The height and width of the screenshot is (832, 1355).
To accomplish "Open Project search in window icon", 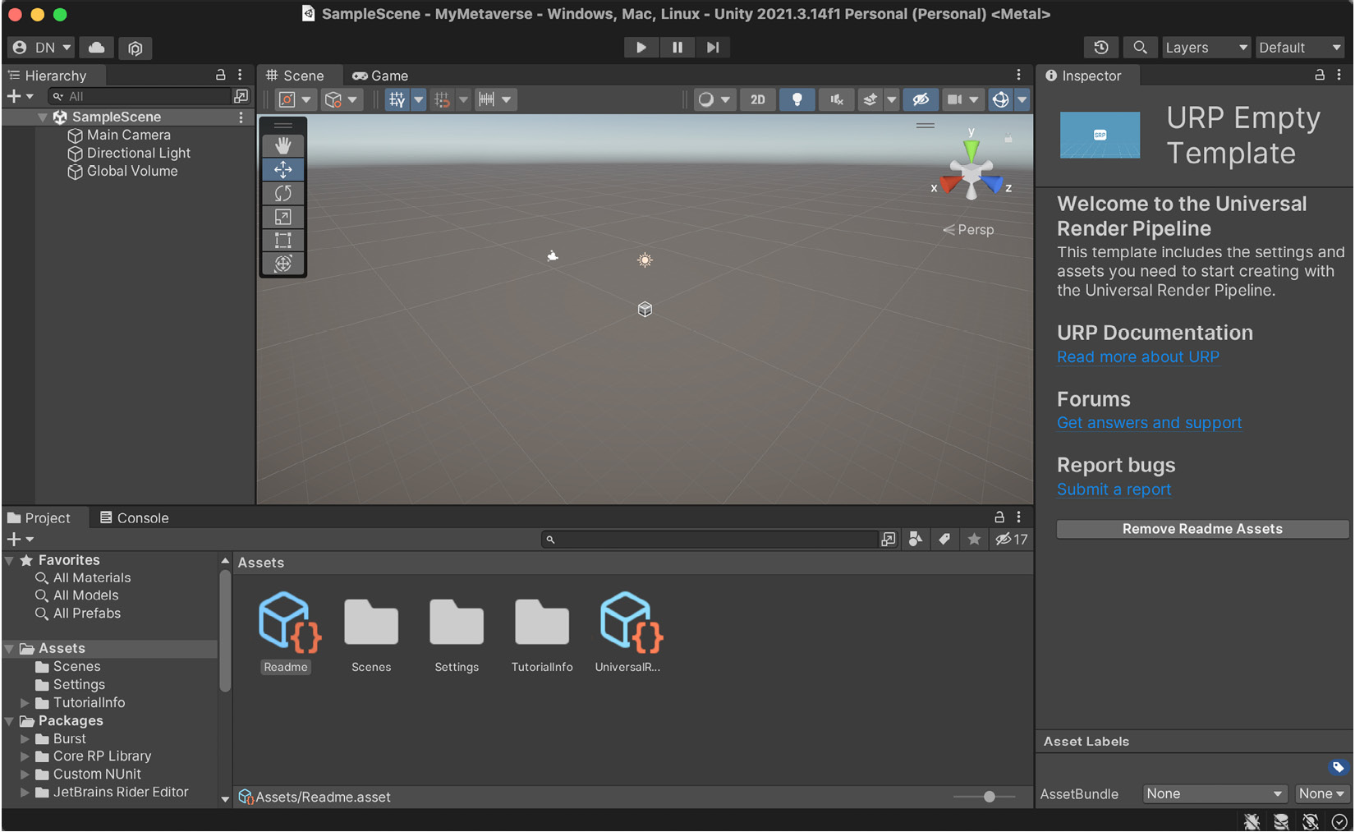I will (889, 540).
